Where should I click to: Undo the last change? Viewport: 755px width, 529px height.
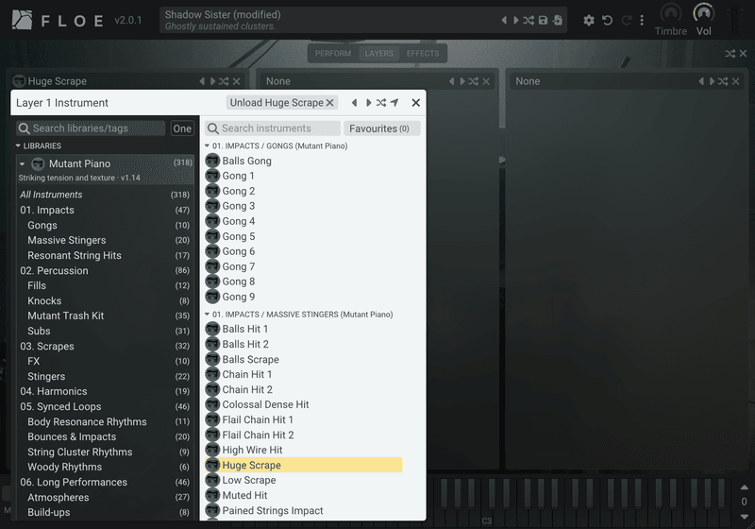pyautogui.click(x=607, y=20)
